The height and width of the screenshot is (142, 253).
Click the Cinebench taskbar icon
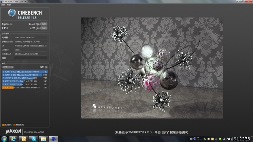pyautogui.click(x=53, y=139)
